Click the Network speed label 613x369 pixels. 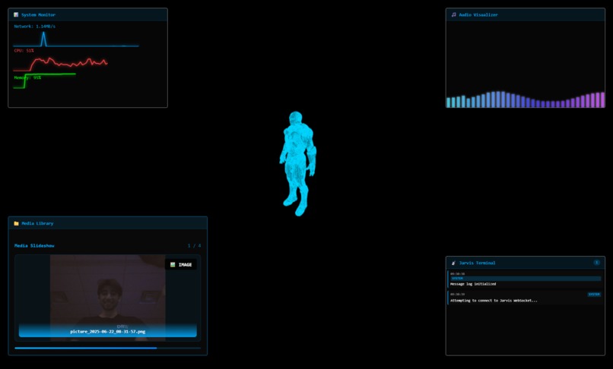click(35, 27)
